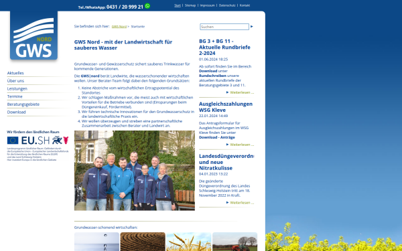The width and height of the screenshot is (402, 251).
Task: Click the red tractor thumbnail
Action: pyautogui.click(x=235, y=242)
